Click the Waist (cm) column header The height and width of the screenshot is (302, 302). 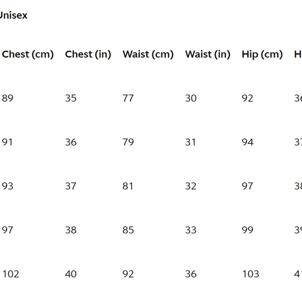point(148,54)
